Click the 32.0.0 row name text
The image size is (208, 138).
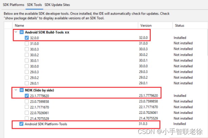click(x=34, y=38)
